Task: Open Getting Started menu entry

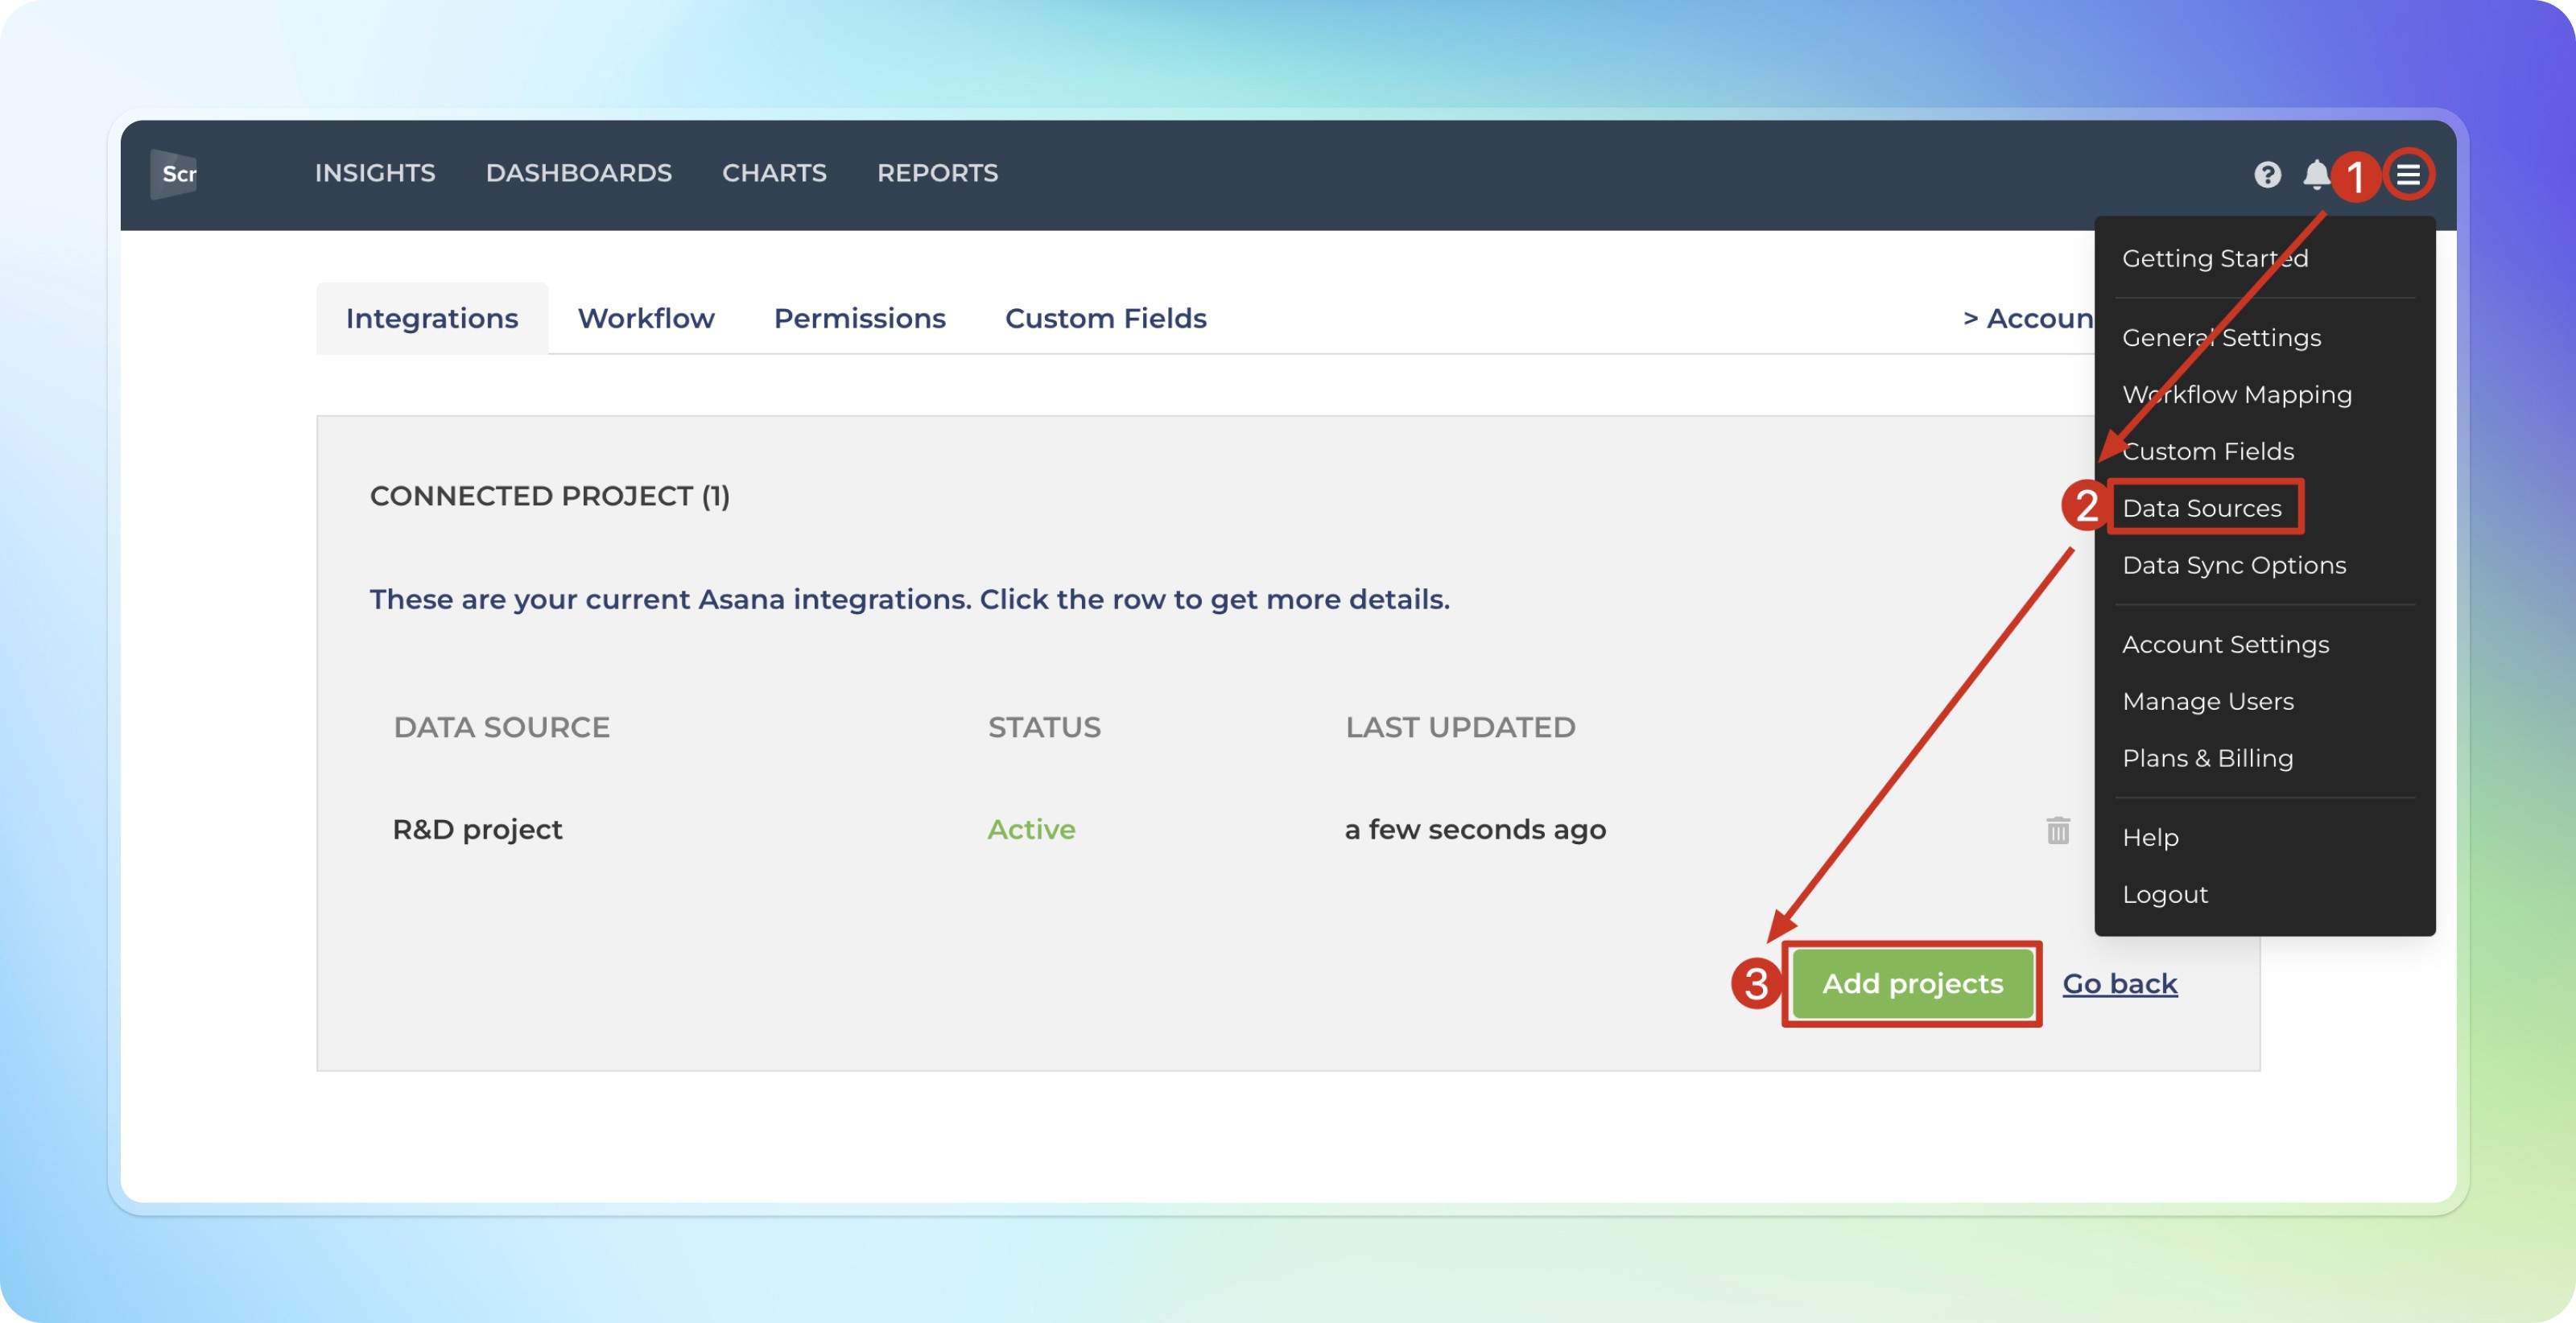Action: 2214,258
